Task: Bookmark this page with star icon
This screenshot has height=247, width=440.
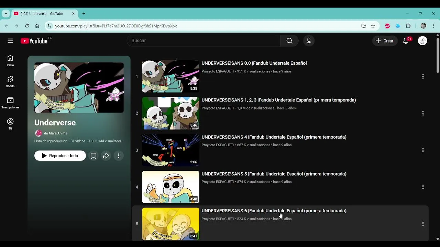Action: (x=373, y=26)
